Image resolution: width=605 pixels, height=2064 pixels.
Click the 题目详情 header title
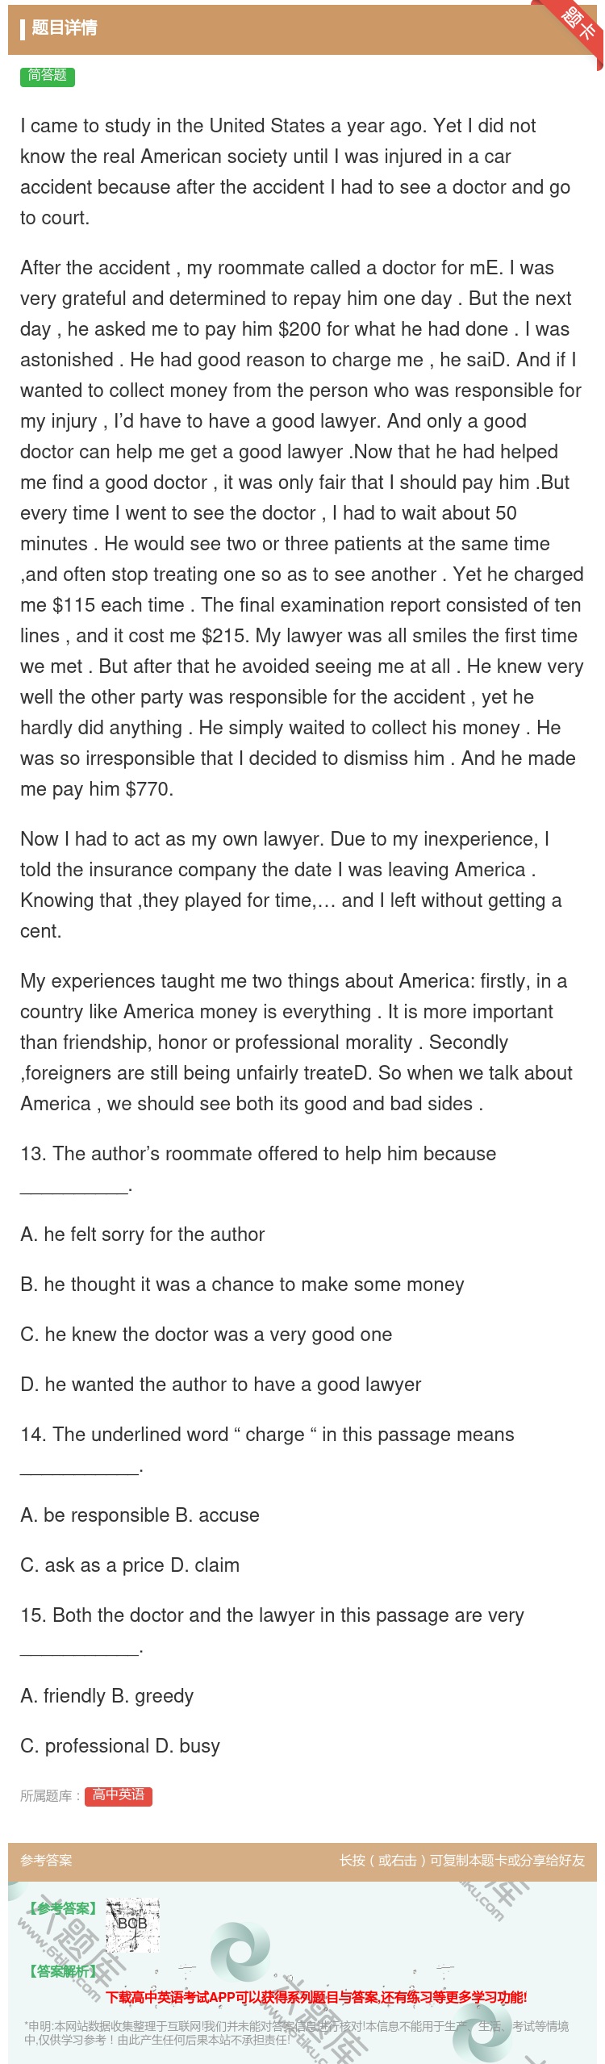65,27
